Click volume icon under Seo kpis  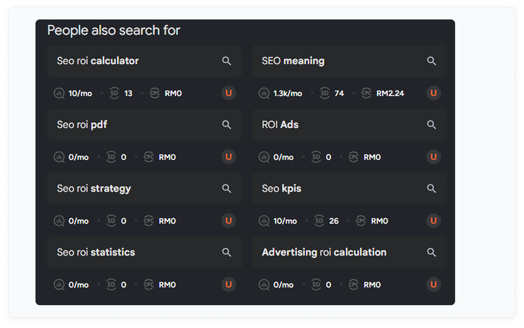[x=264, y=221]
